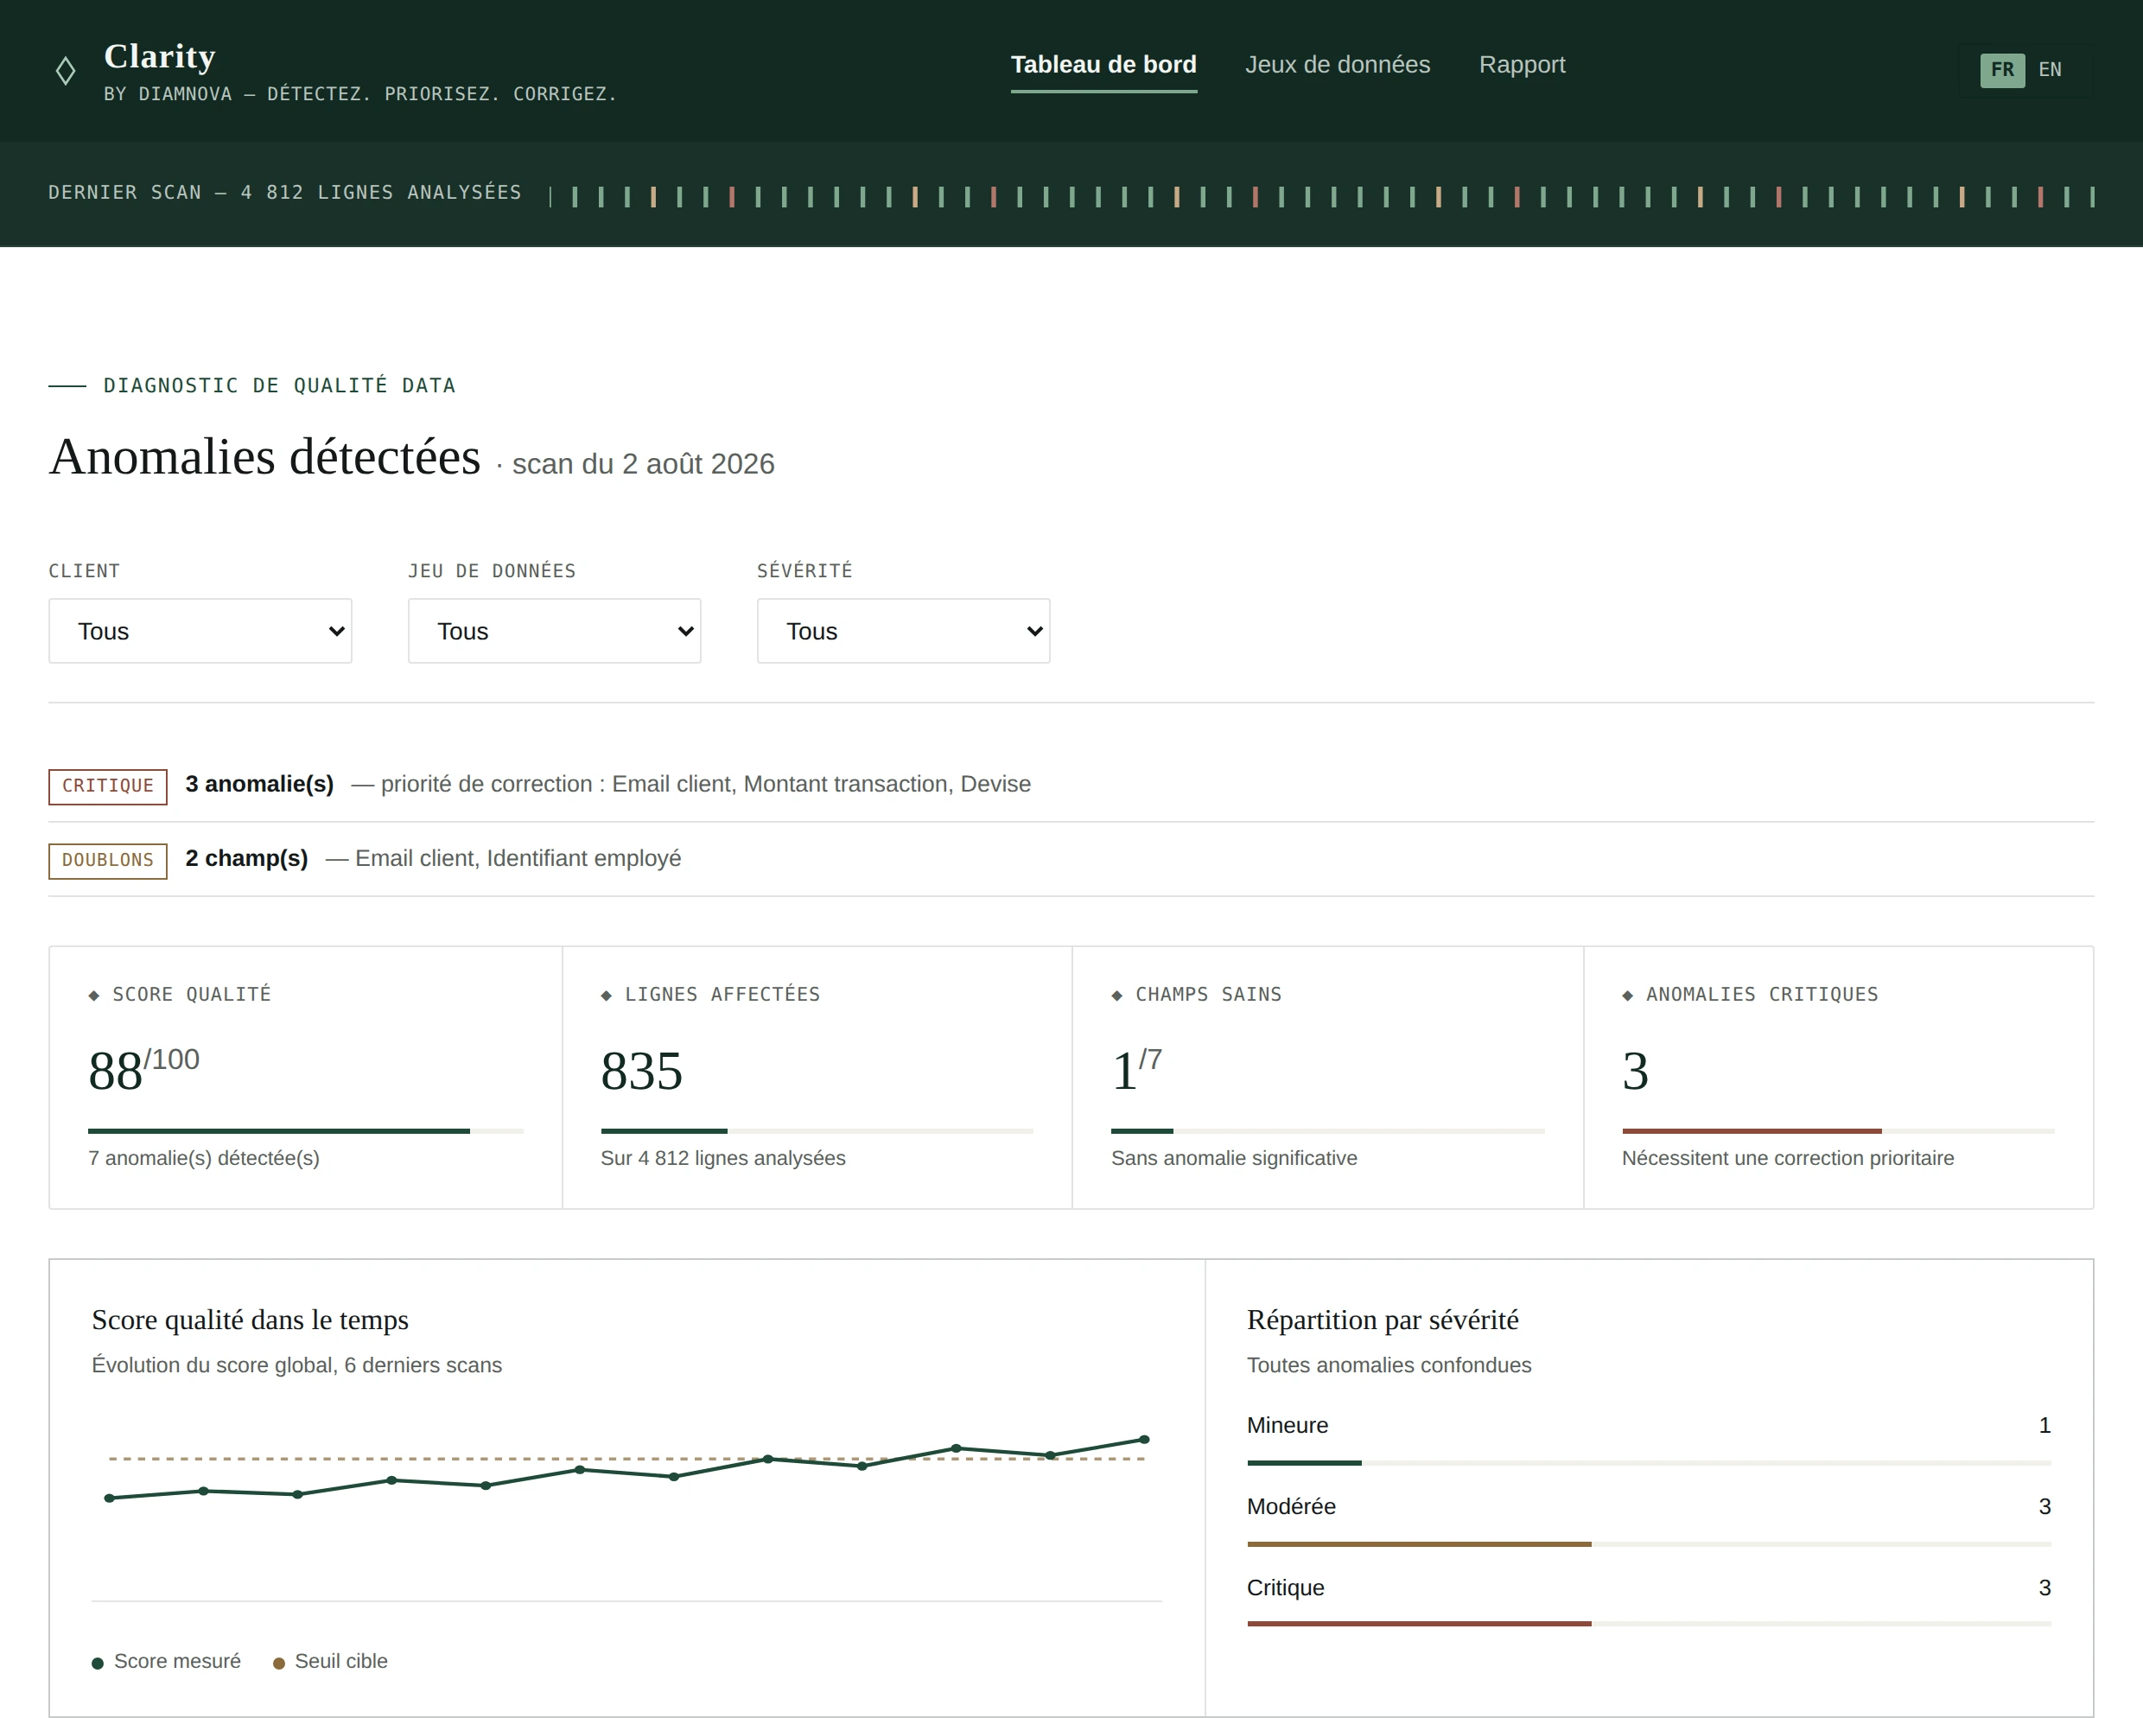The image size is (2143, 1718).
Task: Click the Seuil cible legend dot
Action: 278,1664
